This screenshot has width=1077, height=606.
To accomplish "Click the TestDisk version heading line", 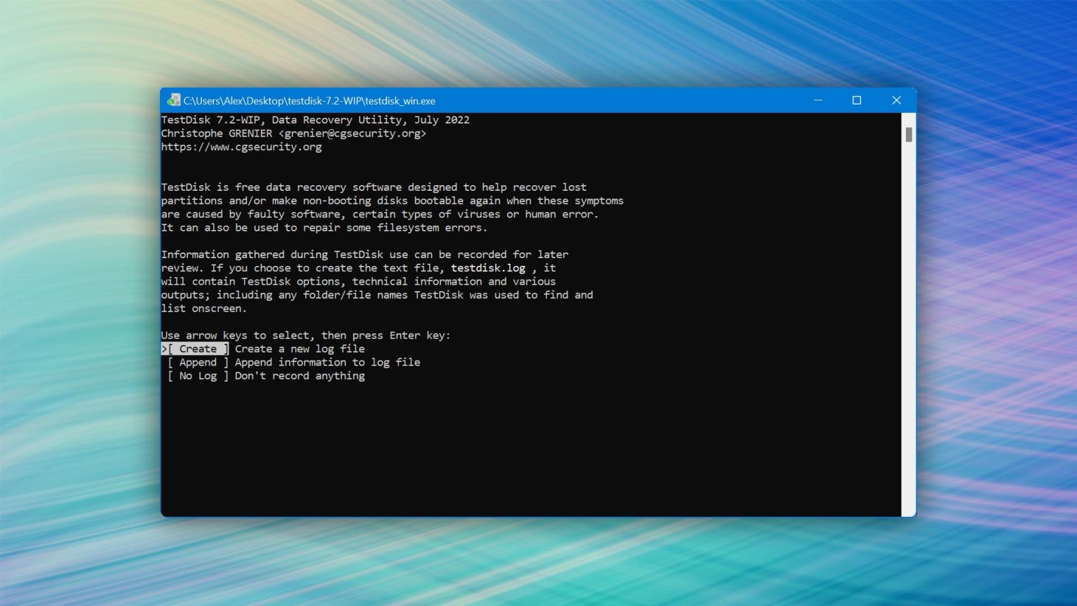I will click(316, 120).
